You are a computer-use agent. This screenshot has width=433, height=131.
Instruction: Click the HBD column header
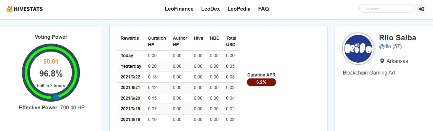coord(214,38)
